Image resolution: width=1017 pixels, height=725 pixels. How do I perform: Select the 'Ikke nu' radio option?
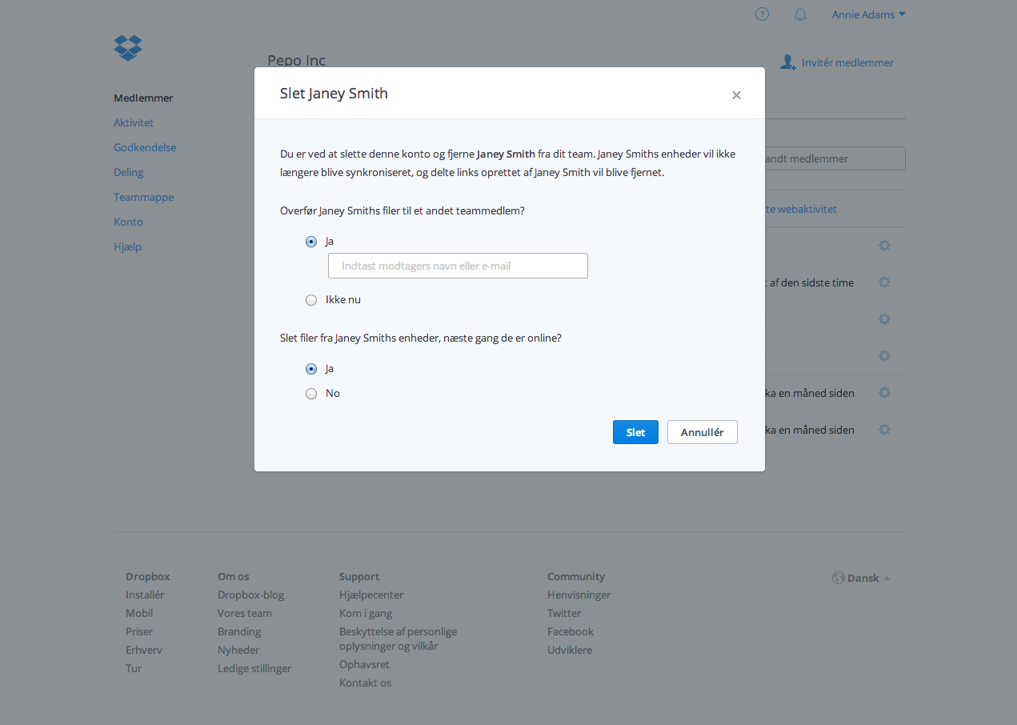[x=311, y=300]
